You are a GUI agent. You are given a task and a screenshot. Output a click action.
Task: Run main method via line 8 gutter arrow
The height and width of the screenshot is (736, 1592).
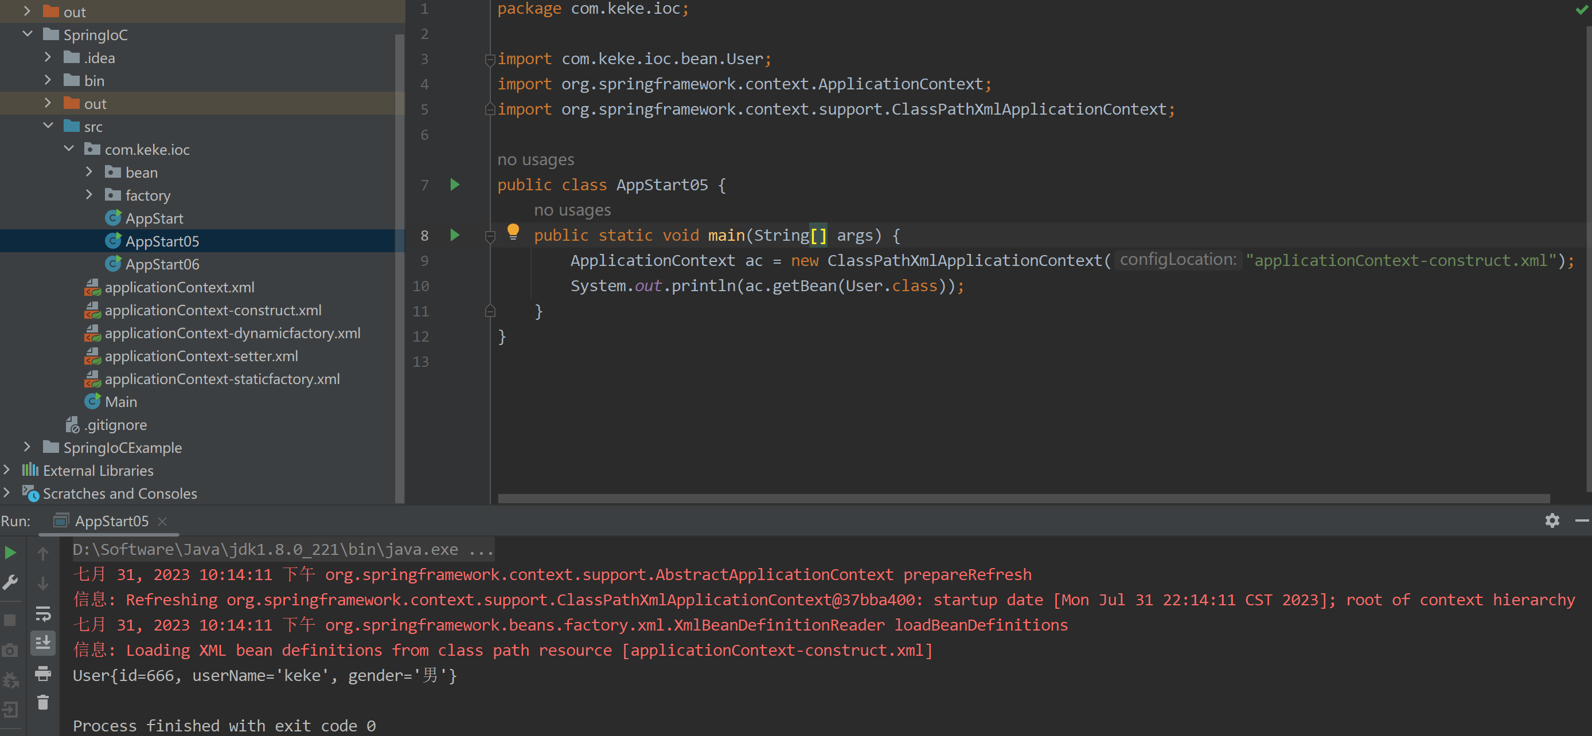coord(455,235)
